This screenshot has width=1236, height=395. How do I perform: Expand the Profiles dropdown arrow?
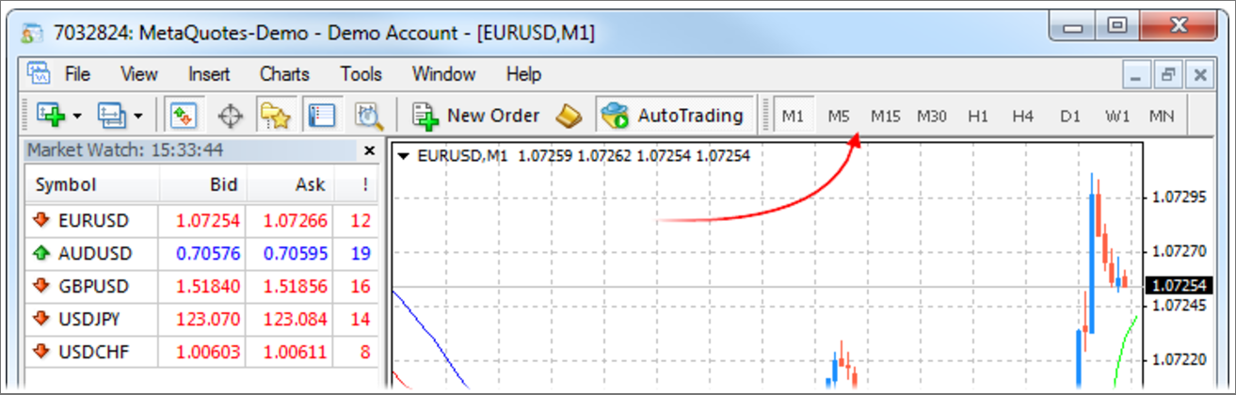pos(138,117)
